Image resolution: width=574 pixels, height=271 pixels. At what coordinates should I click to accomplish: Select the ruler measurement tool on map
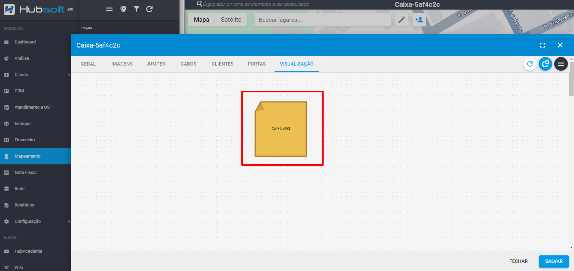tap(402, 20)
